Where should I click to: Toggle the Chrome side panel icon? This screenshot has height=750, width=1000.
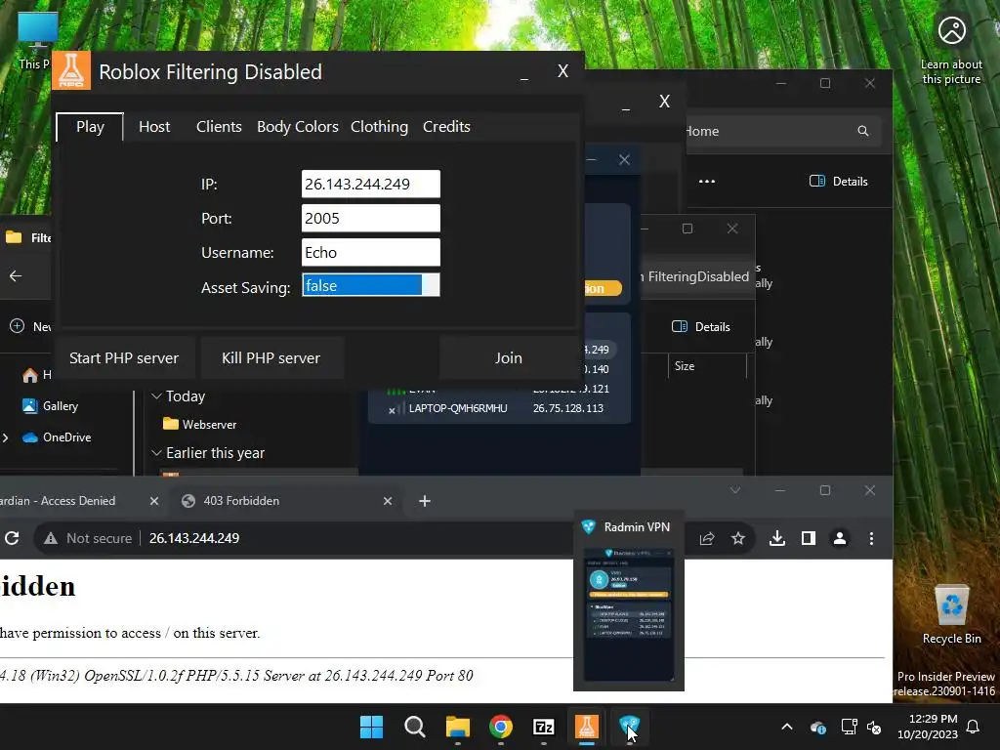point(808,538)
